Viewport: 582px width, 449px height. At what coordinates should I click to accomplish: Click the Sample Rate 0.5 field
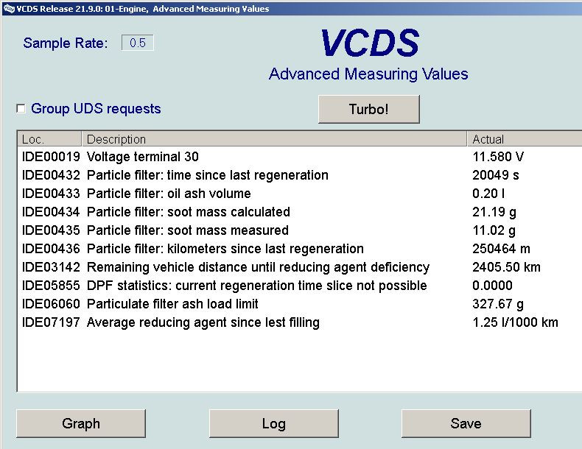pyautogui.click(x=138, y=43)
